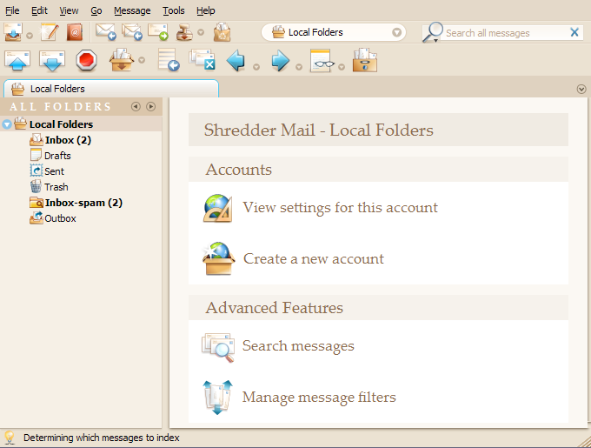
Task: Click the message filters arrows icon
Action: [217, 398]
